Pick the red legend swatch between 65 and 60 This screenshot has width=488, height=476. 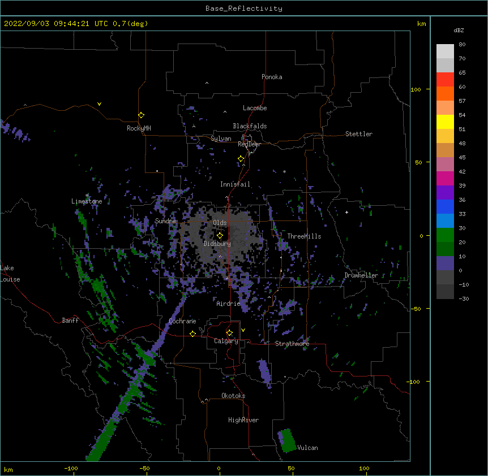click(445, 80)
